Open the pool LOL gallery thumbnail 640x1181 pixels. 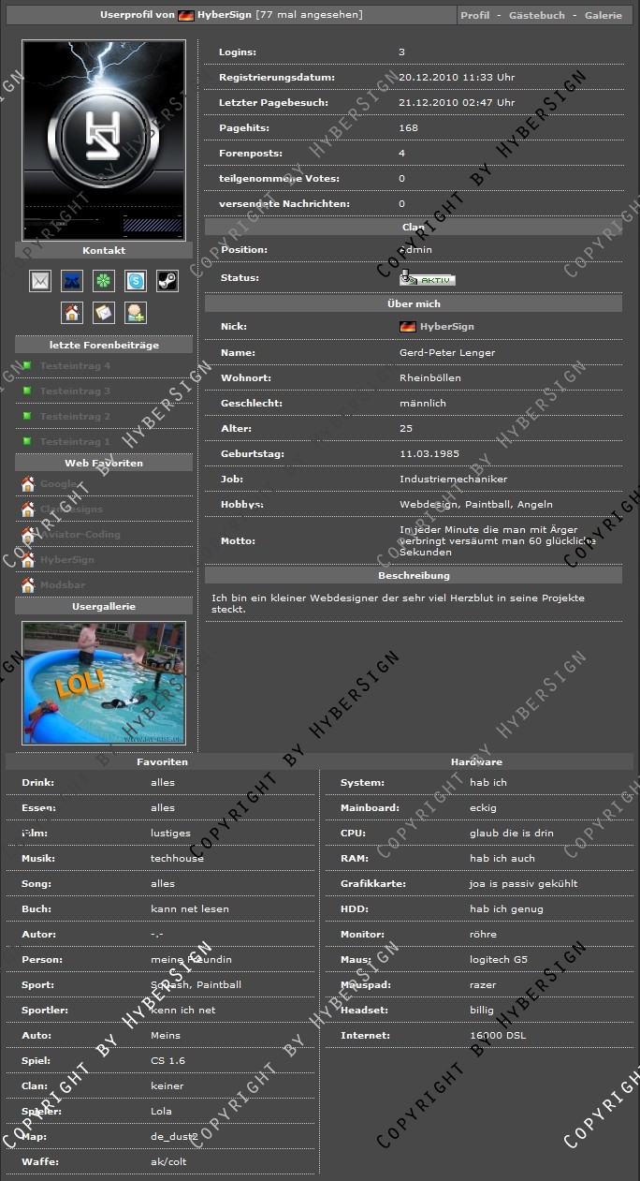[104, 683]
